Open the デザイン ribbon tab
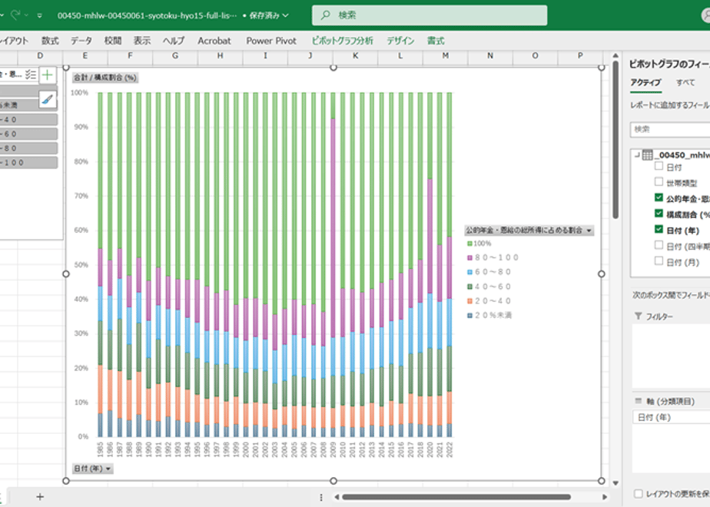The height and width of the screenshot is (507, 710). click(x=400, y=41)
